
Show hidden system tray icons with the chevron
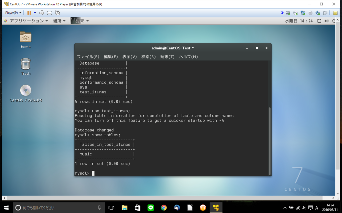(x=285, y=208)
